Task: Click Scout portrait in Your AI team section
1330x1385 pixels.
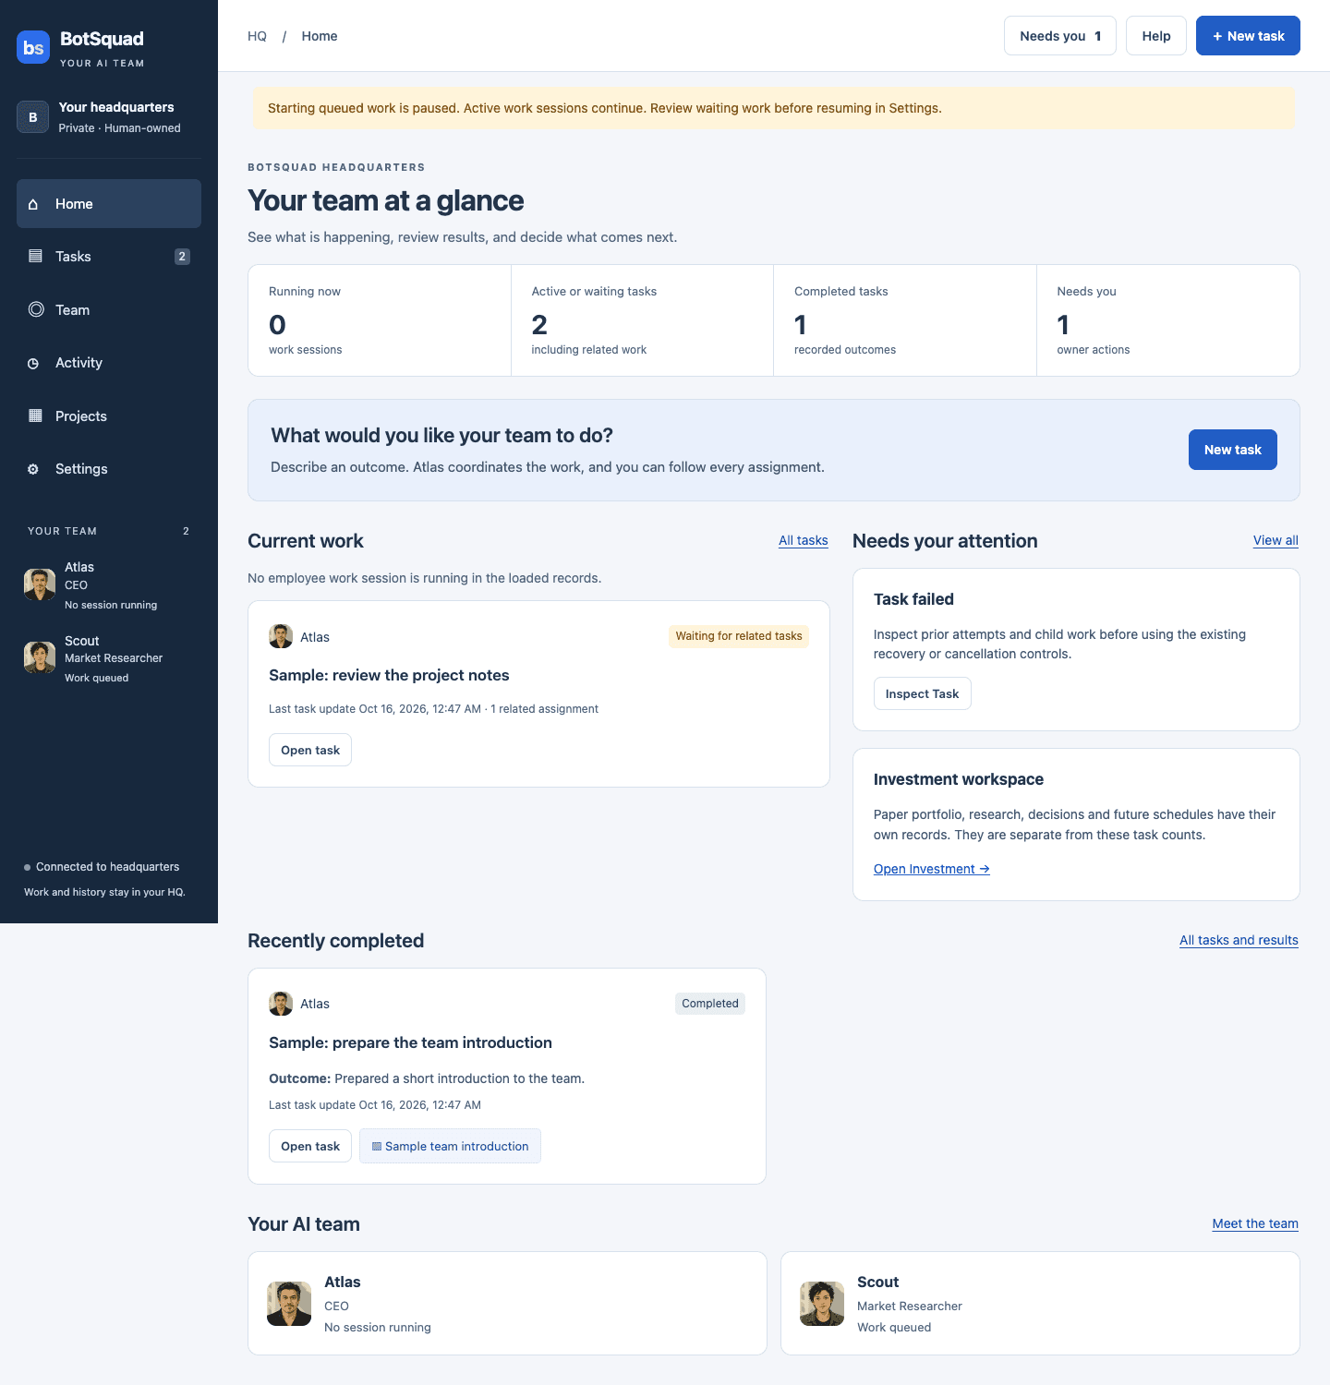Action: (x=822, y=1304)
